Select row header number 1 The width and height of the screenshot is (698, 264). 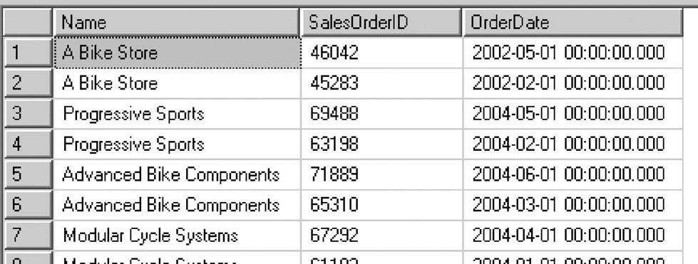coord(28,53)
